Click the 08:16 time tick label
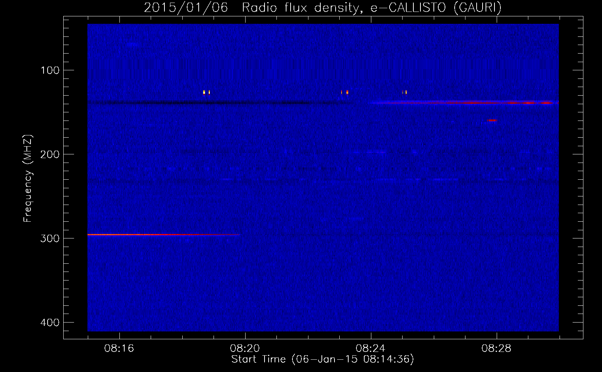602x372 pixels. click(119, 349)
